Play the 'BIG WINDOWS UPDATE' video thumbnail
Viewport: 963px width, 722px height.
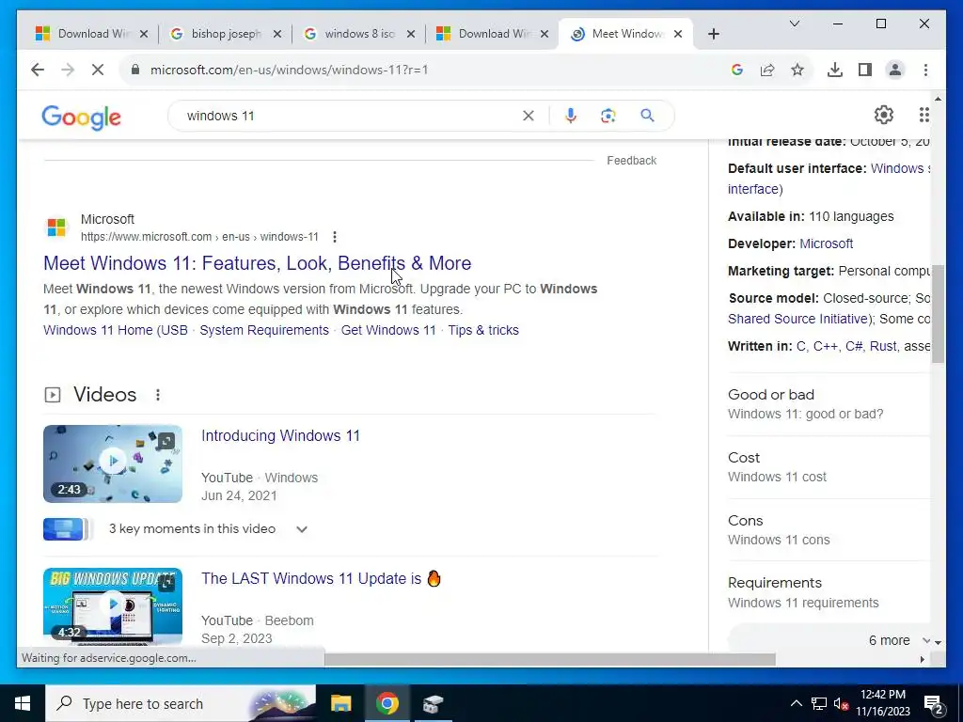113,606
